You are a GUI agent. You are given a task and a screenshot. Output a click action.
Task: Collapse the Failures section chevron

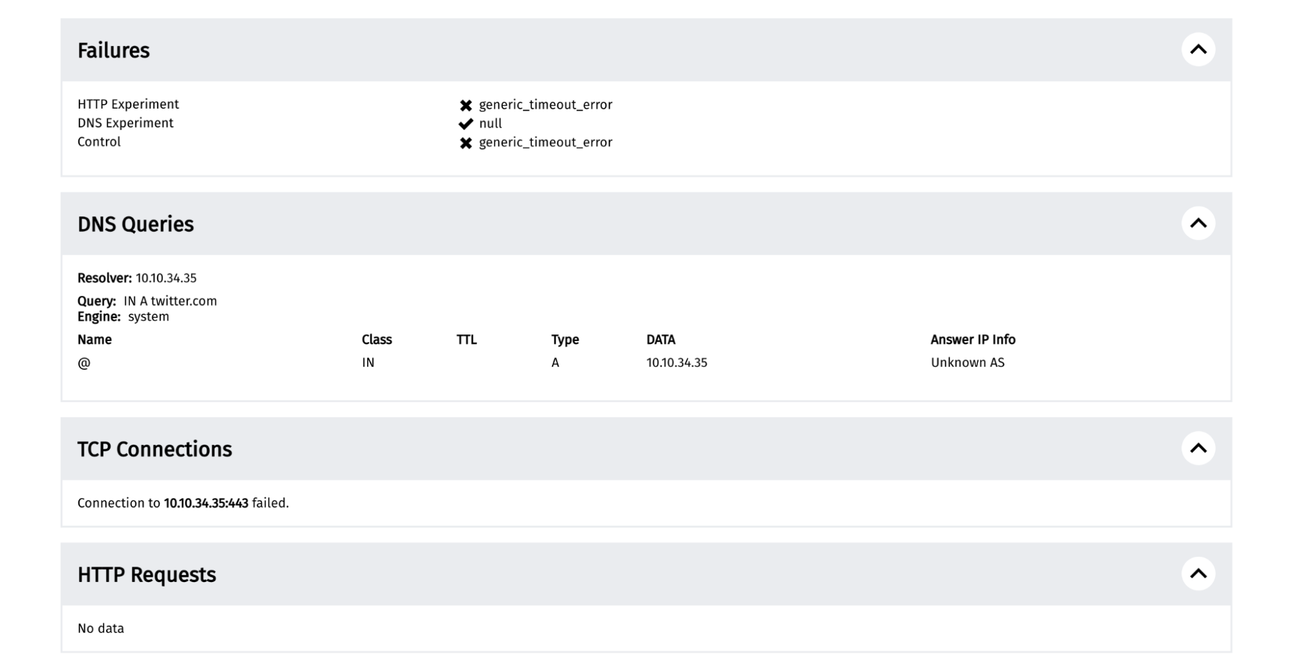pos(1198,50)
